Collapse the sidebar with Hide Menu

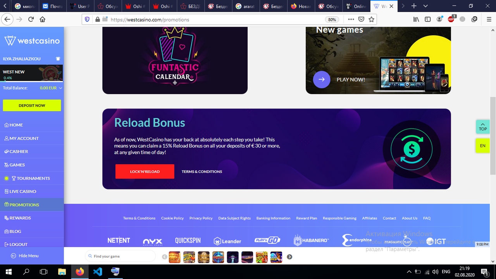tap(25, 256)
